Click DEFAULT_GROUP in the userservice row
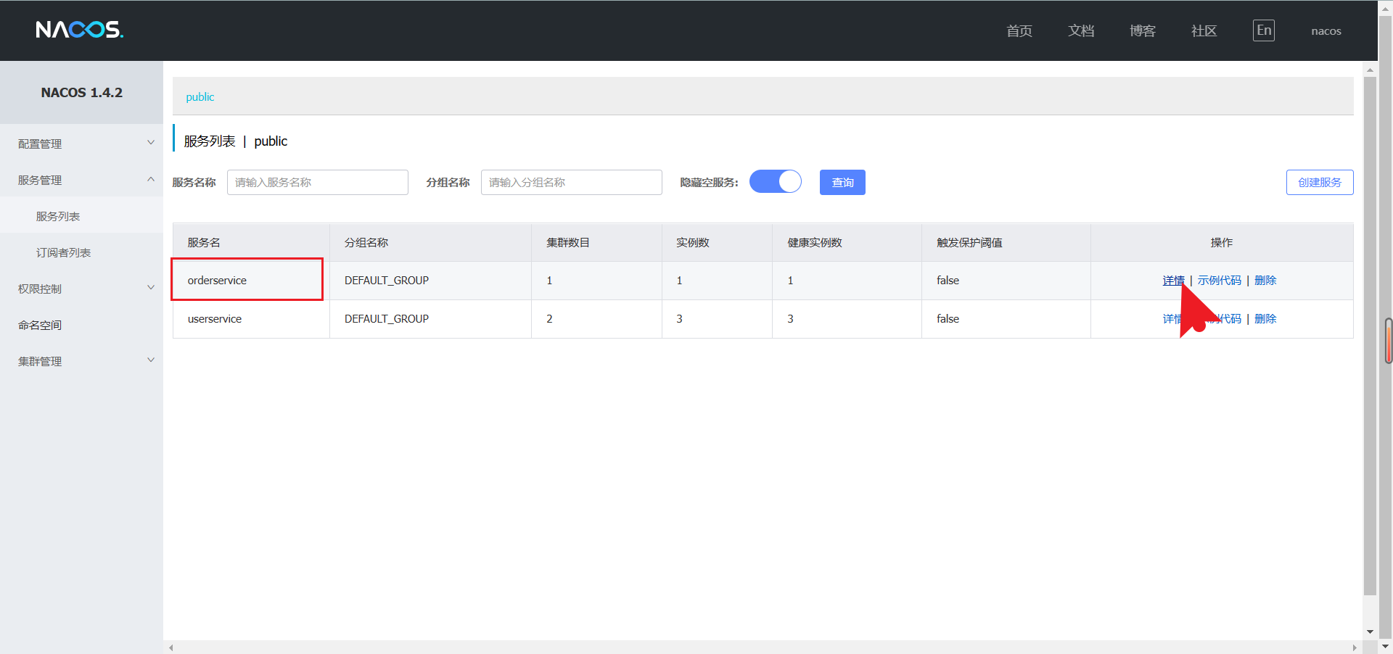 [387, 319]
